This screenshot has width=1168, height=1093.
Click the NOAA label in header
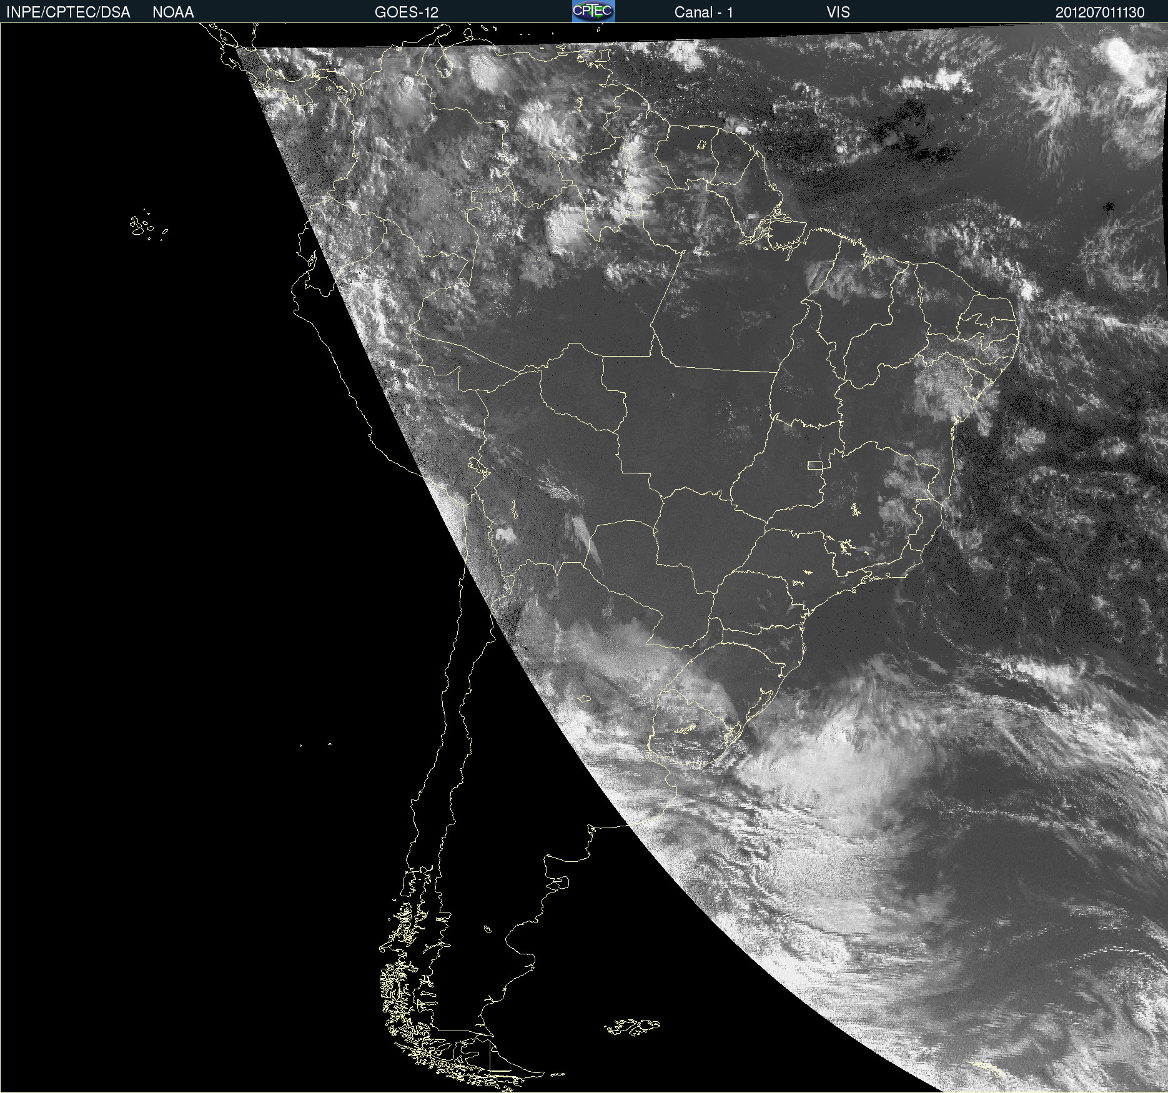[173, 12]
